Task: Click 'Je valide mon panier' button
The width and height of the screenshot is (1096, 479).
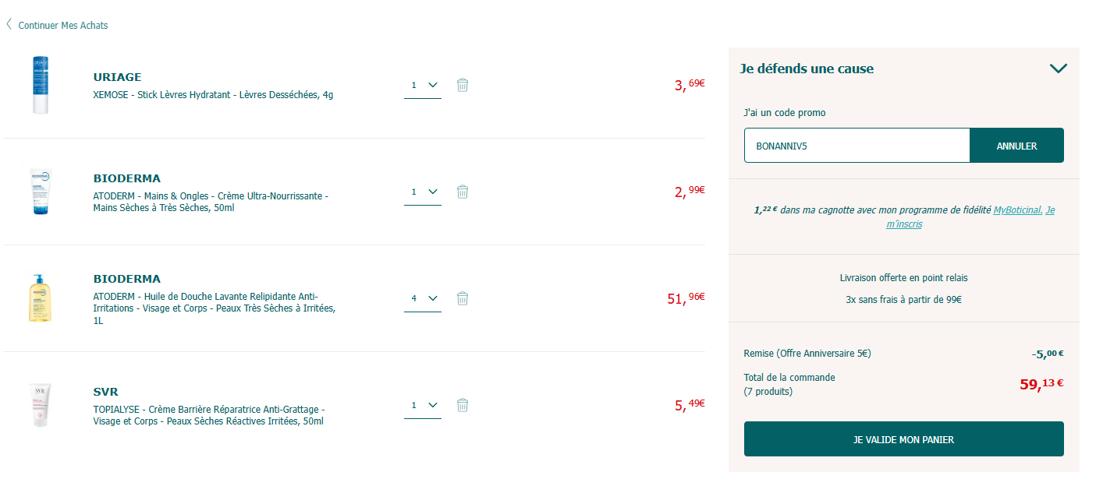Action: pos(903,439)
